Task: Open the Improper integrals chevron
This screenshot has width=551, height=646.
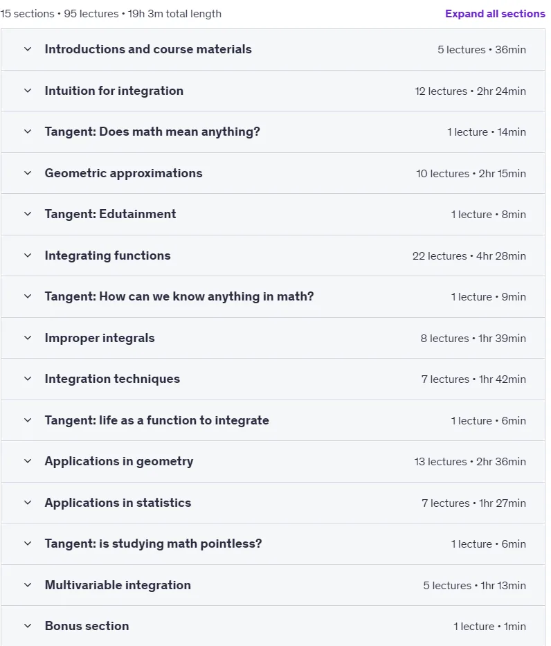Action: (x=28, y=338)
